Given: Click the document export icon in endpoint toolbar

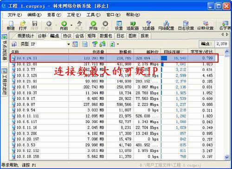Looking at the screenshot, I should click(84, 44).
